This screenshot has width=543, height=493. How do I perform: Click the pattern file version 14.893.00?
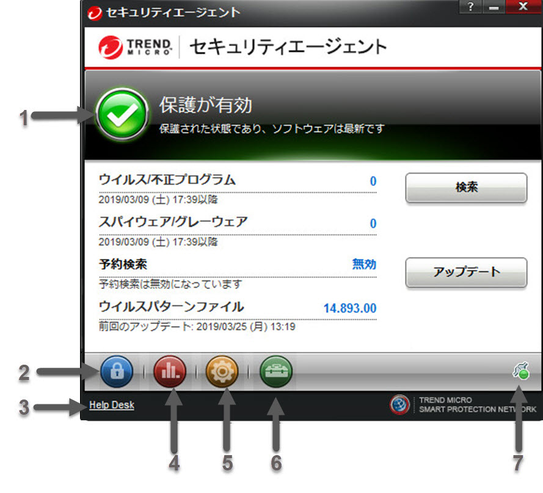(350, 308)
